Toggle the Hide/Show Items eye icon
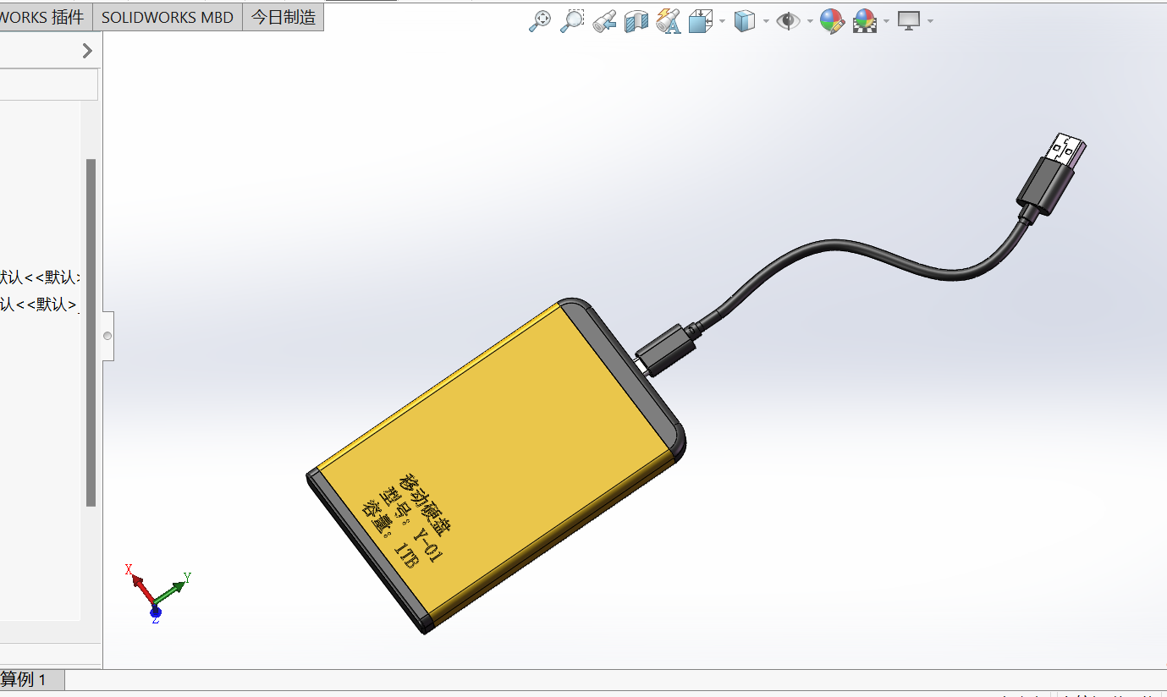Image resolution: width=1167 pixels, height=697 pixels. 788,21
